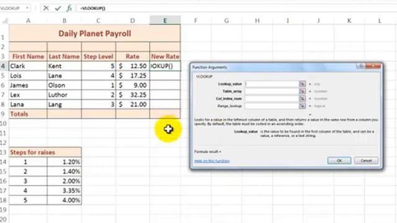Select column A header
The width and height of the screenshot is (397, 223).
(28, 20)
